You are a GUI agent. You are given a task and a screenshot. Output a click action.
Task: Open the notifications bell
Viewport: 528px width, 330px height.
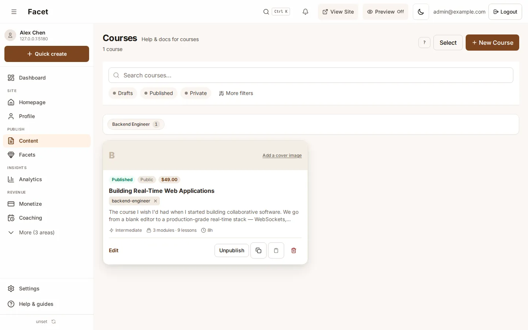pyautogui.click(x=305, y=12)
